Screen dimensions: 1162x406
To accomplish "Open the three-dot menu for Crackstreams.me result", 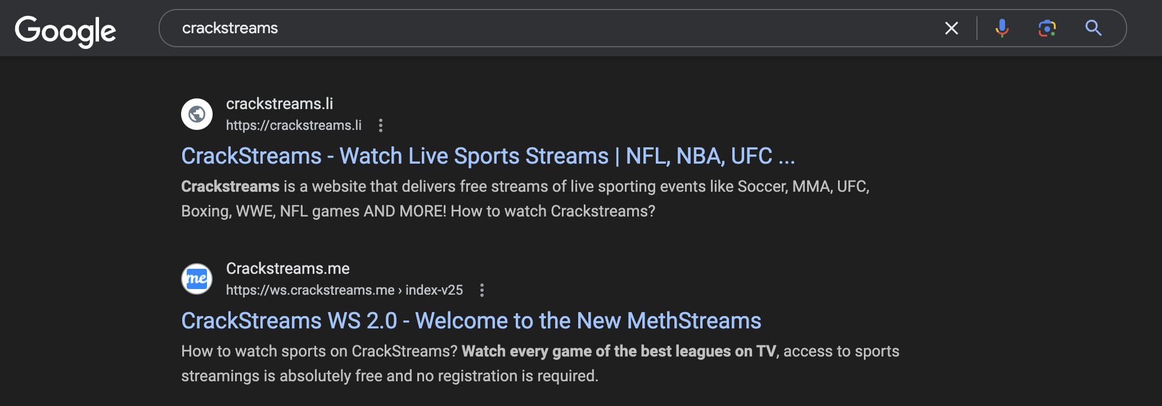I will 481,290.
